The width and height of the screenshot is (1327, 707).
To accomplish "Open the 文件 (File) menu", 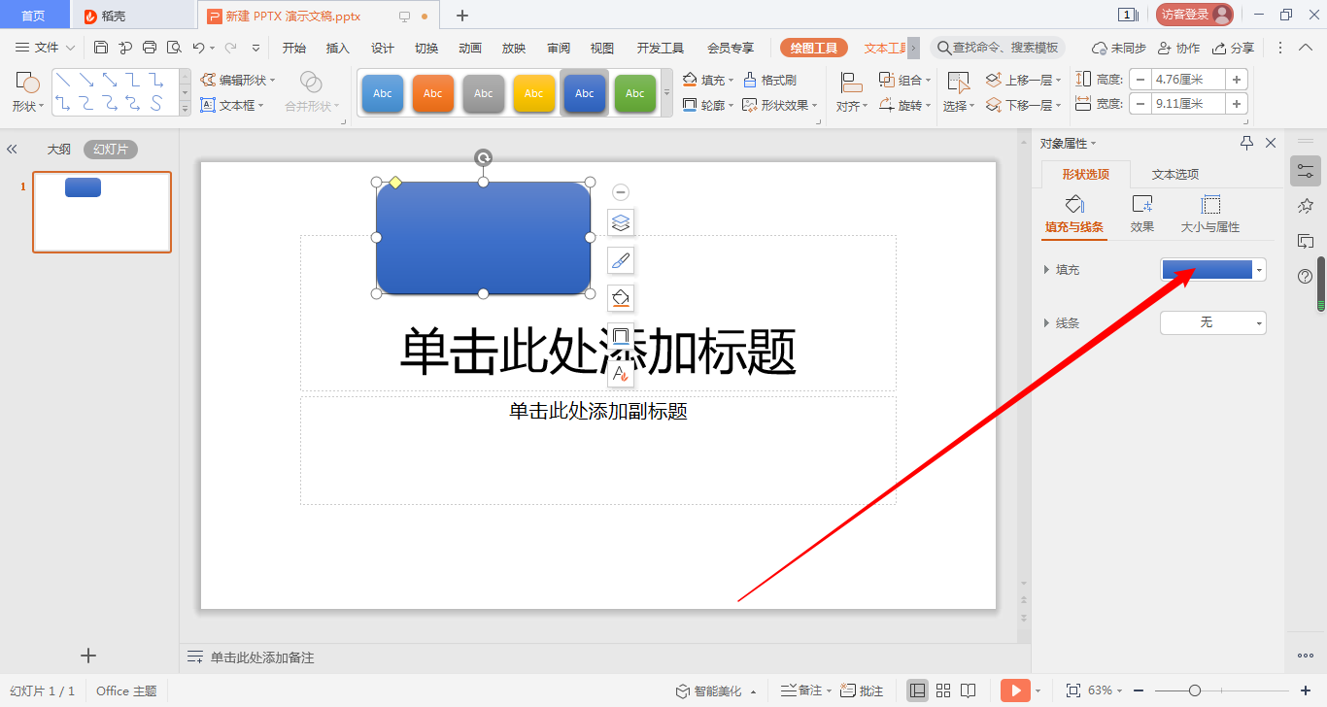I will [x=46, y=48].
